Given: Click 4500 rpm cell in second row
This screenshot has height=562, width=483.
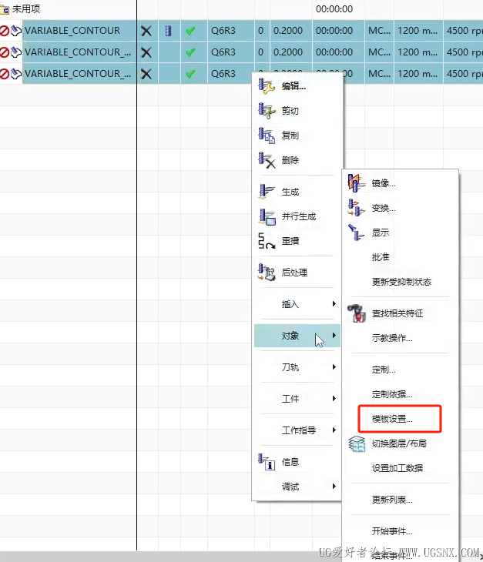Looking at the screenshot, I should pos(465,52).
